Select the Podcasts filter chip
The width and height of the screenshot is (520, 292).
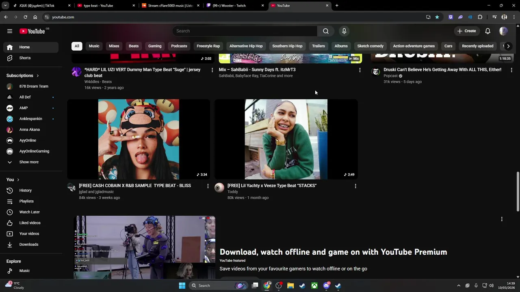pyautogui.click(x=179, y=46)
